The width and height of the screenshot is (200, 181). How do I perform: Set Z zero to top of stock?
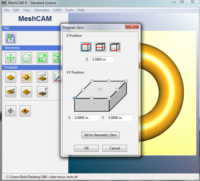pos(86,47)
